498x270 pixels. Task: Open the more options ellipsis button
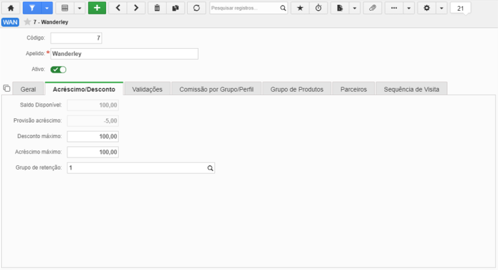394,8
